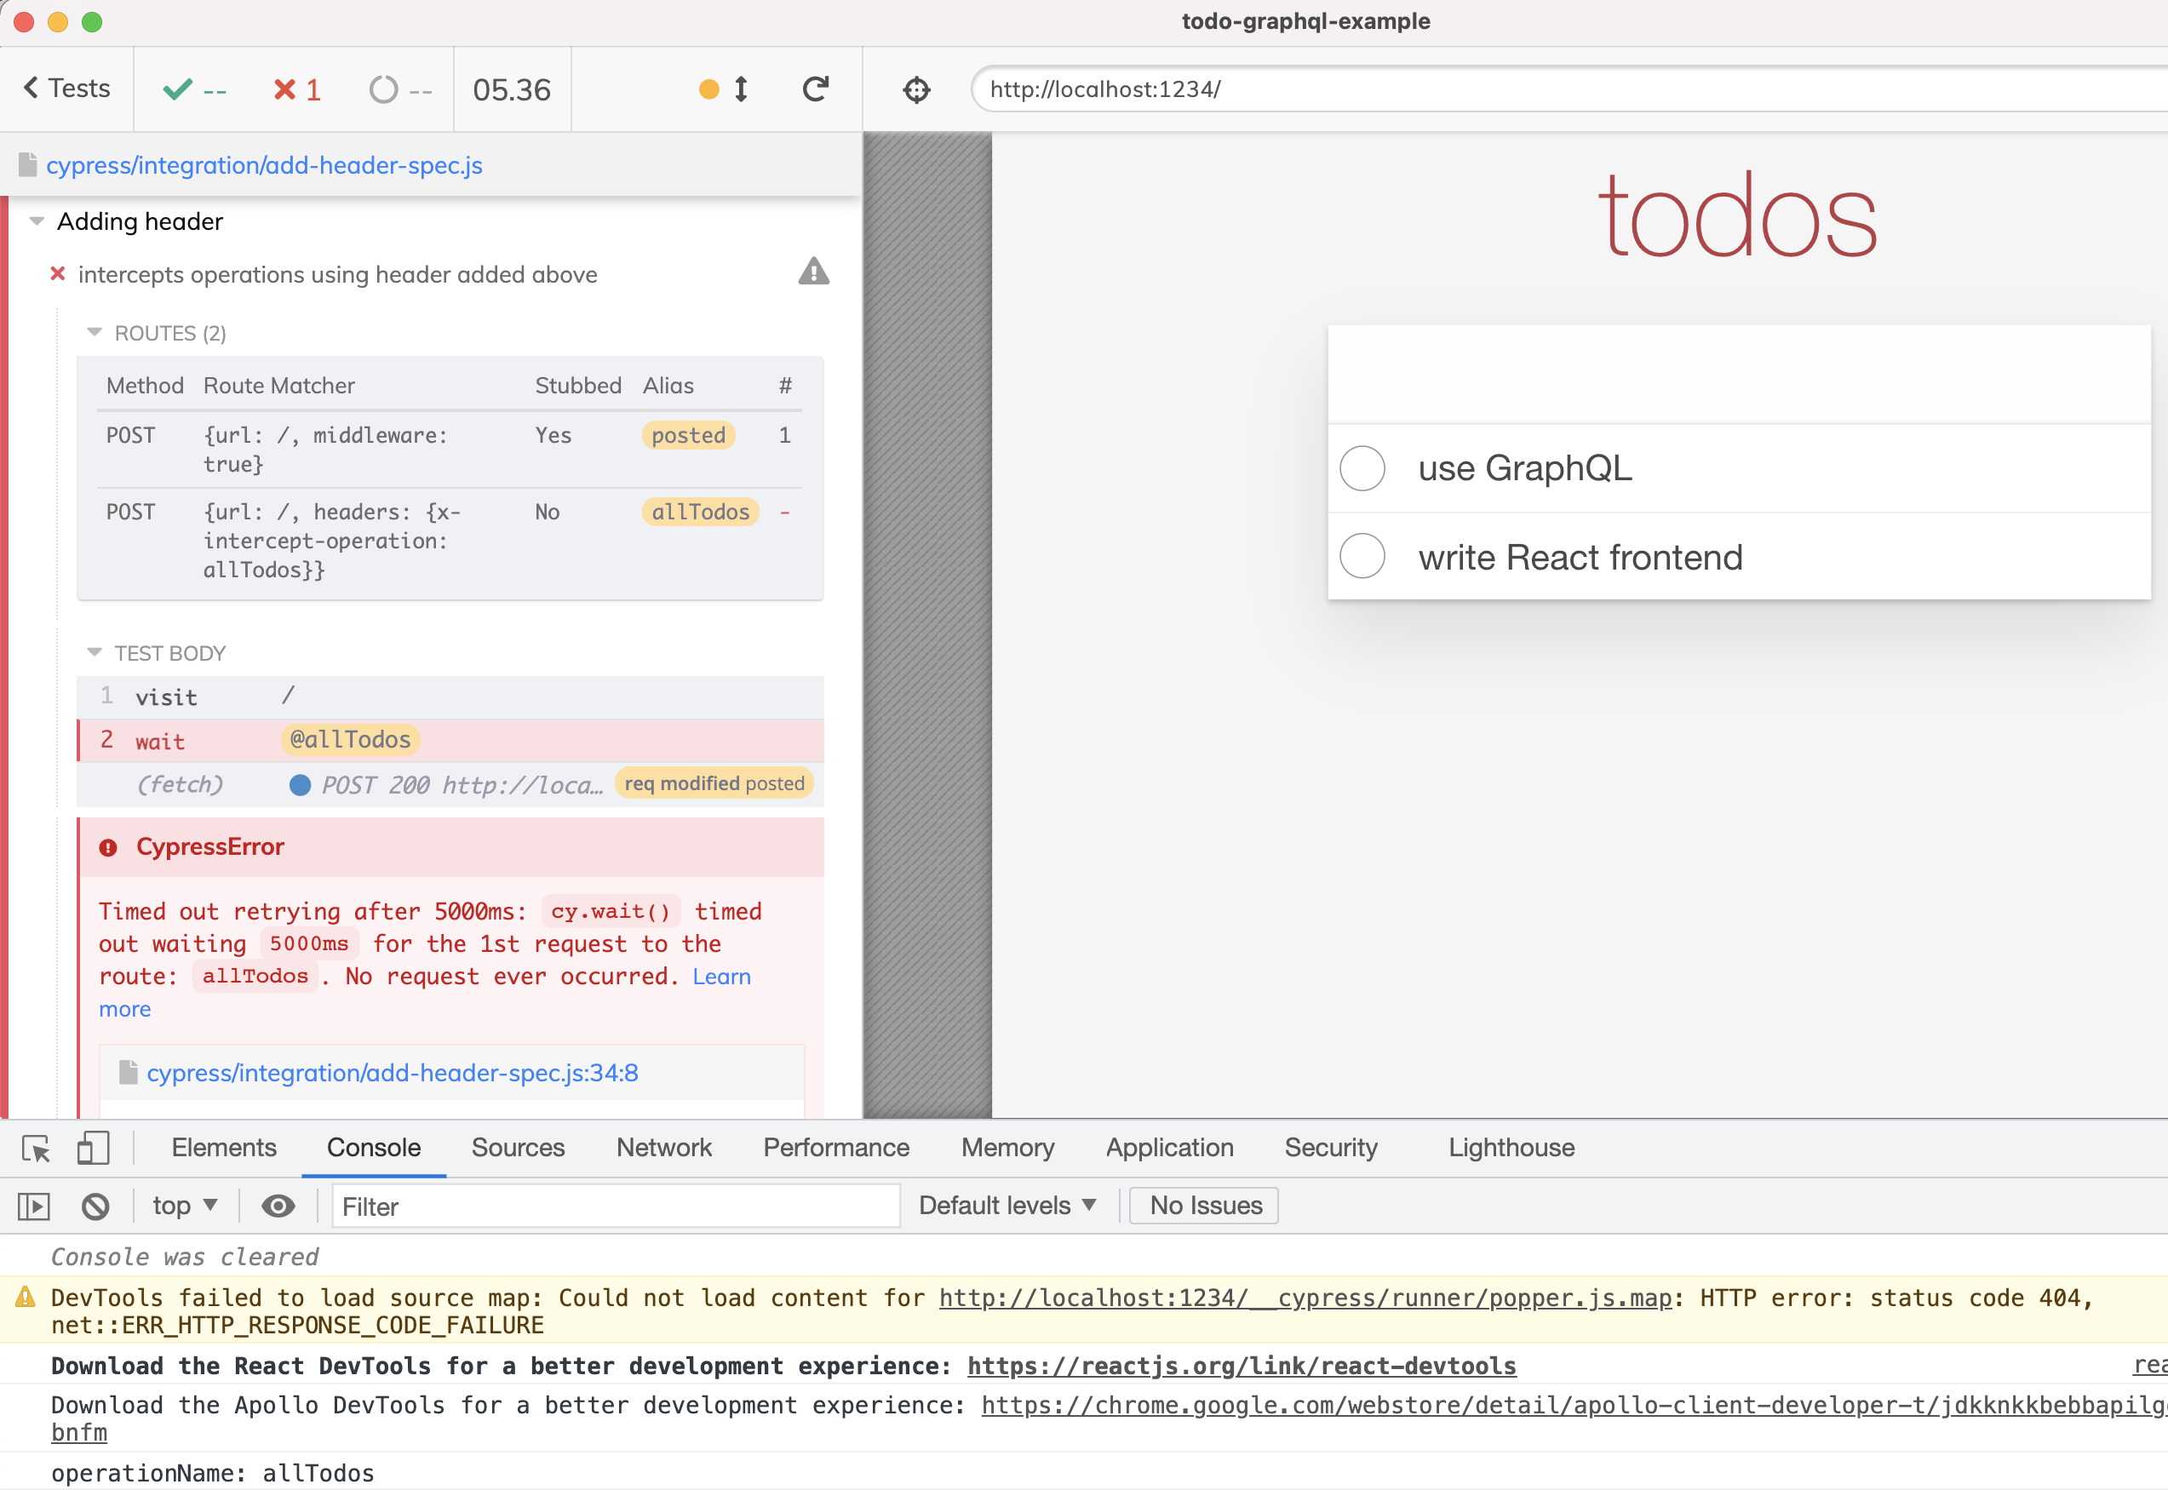Screen dimensions: 2168x1490
Task: Open the sidebar drawer icon in DevTools console
Action: 33,1206
